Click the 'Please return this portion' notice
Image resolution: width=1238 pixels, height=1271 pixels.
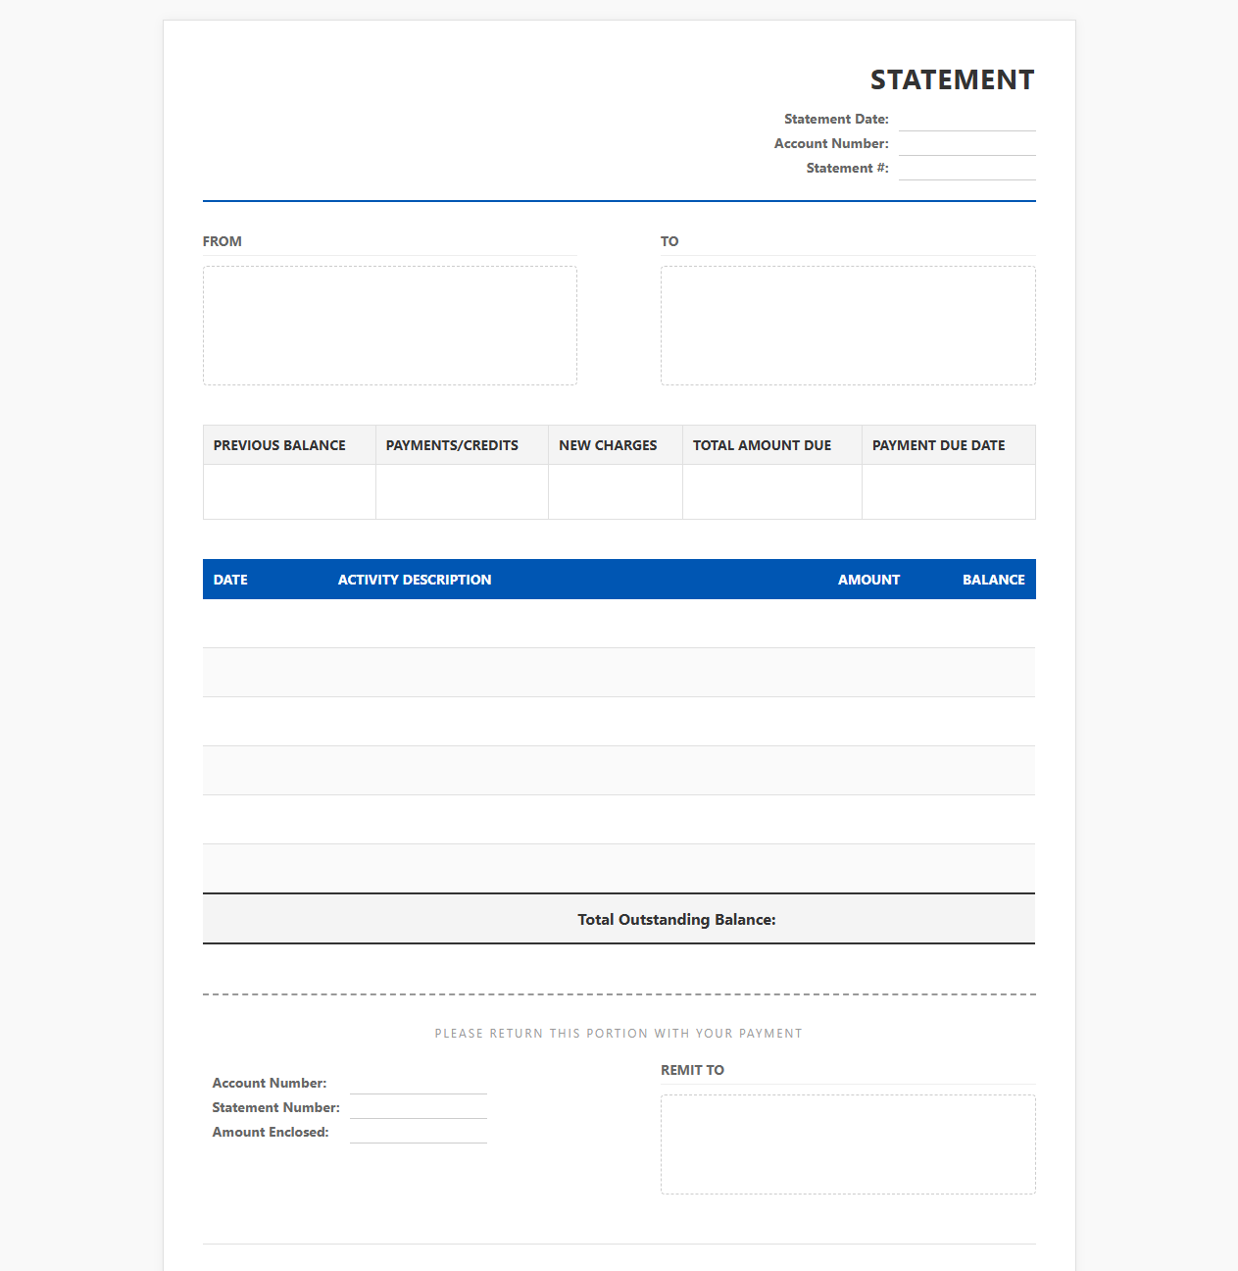(x=619, y=1034)
